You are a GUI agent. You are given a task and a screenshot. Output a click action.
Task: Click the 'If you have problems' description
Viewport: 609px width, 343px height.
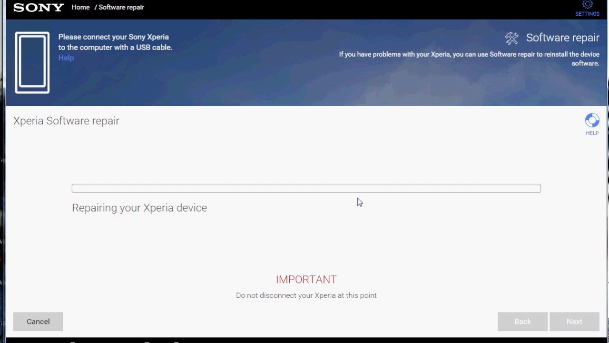(469, 59)
